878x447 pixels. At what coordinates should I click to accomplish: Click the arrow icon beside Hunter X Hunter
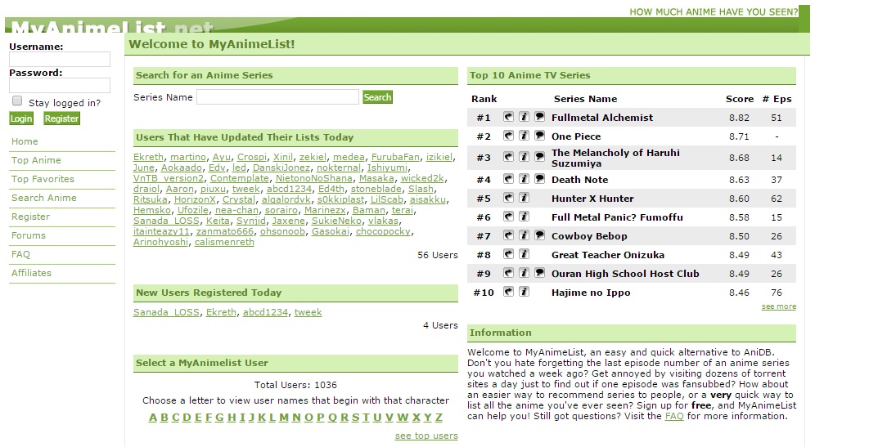508,198
